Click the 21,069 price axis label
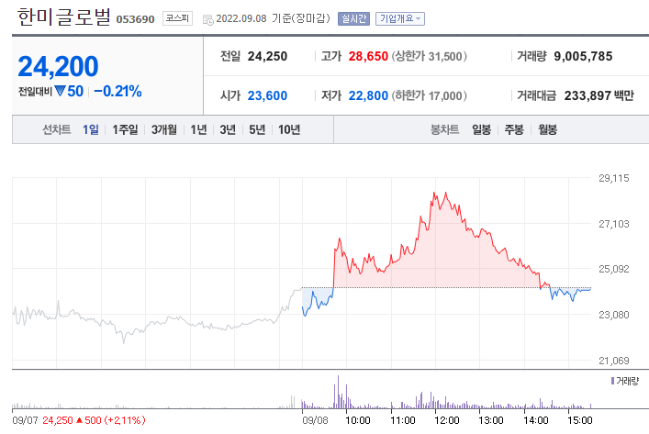The height and width of the screenshot is (434, 649). 614,361
